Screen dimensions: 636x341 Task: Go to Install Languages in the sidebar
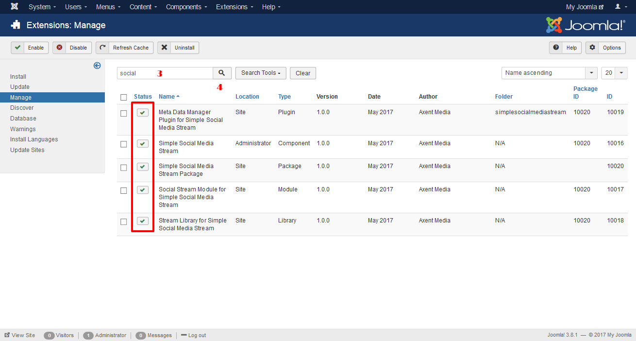coord(34,139)
